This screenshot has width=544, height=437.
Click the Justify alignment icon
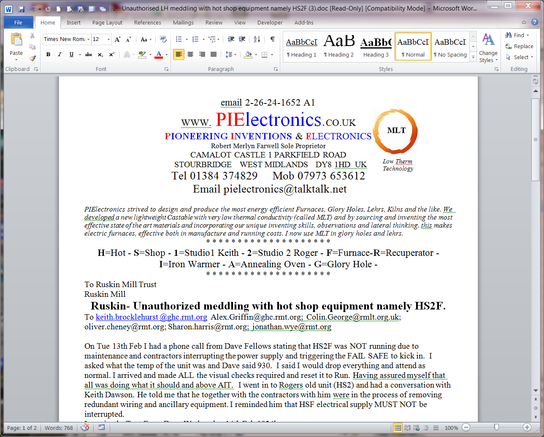pos(214,54)
